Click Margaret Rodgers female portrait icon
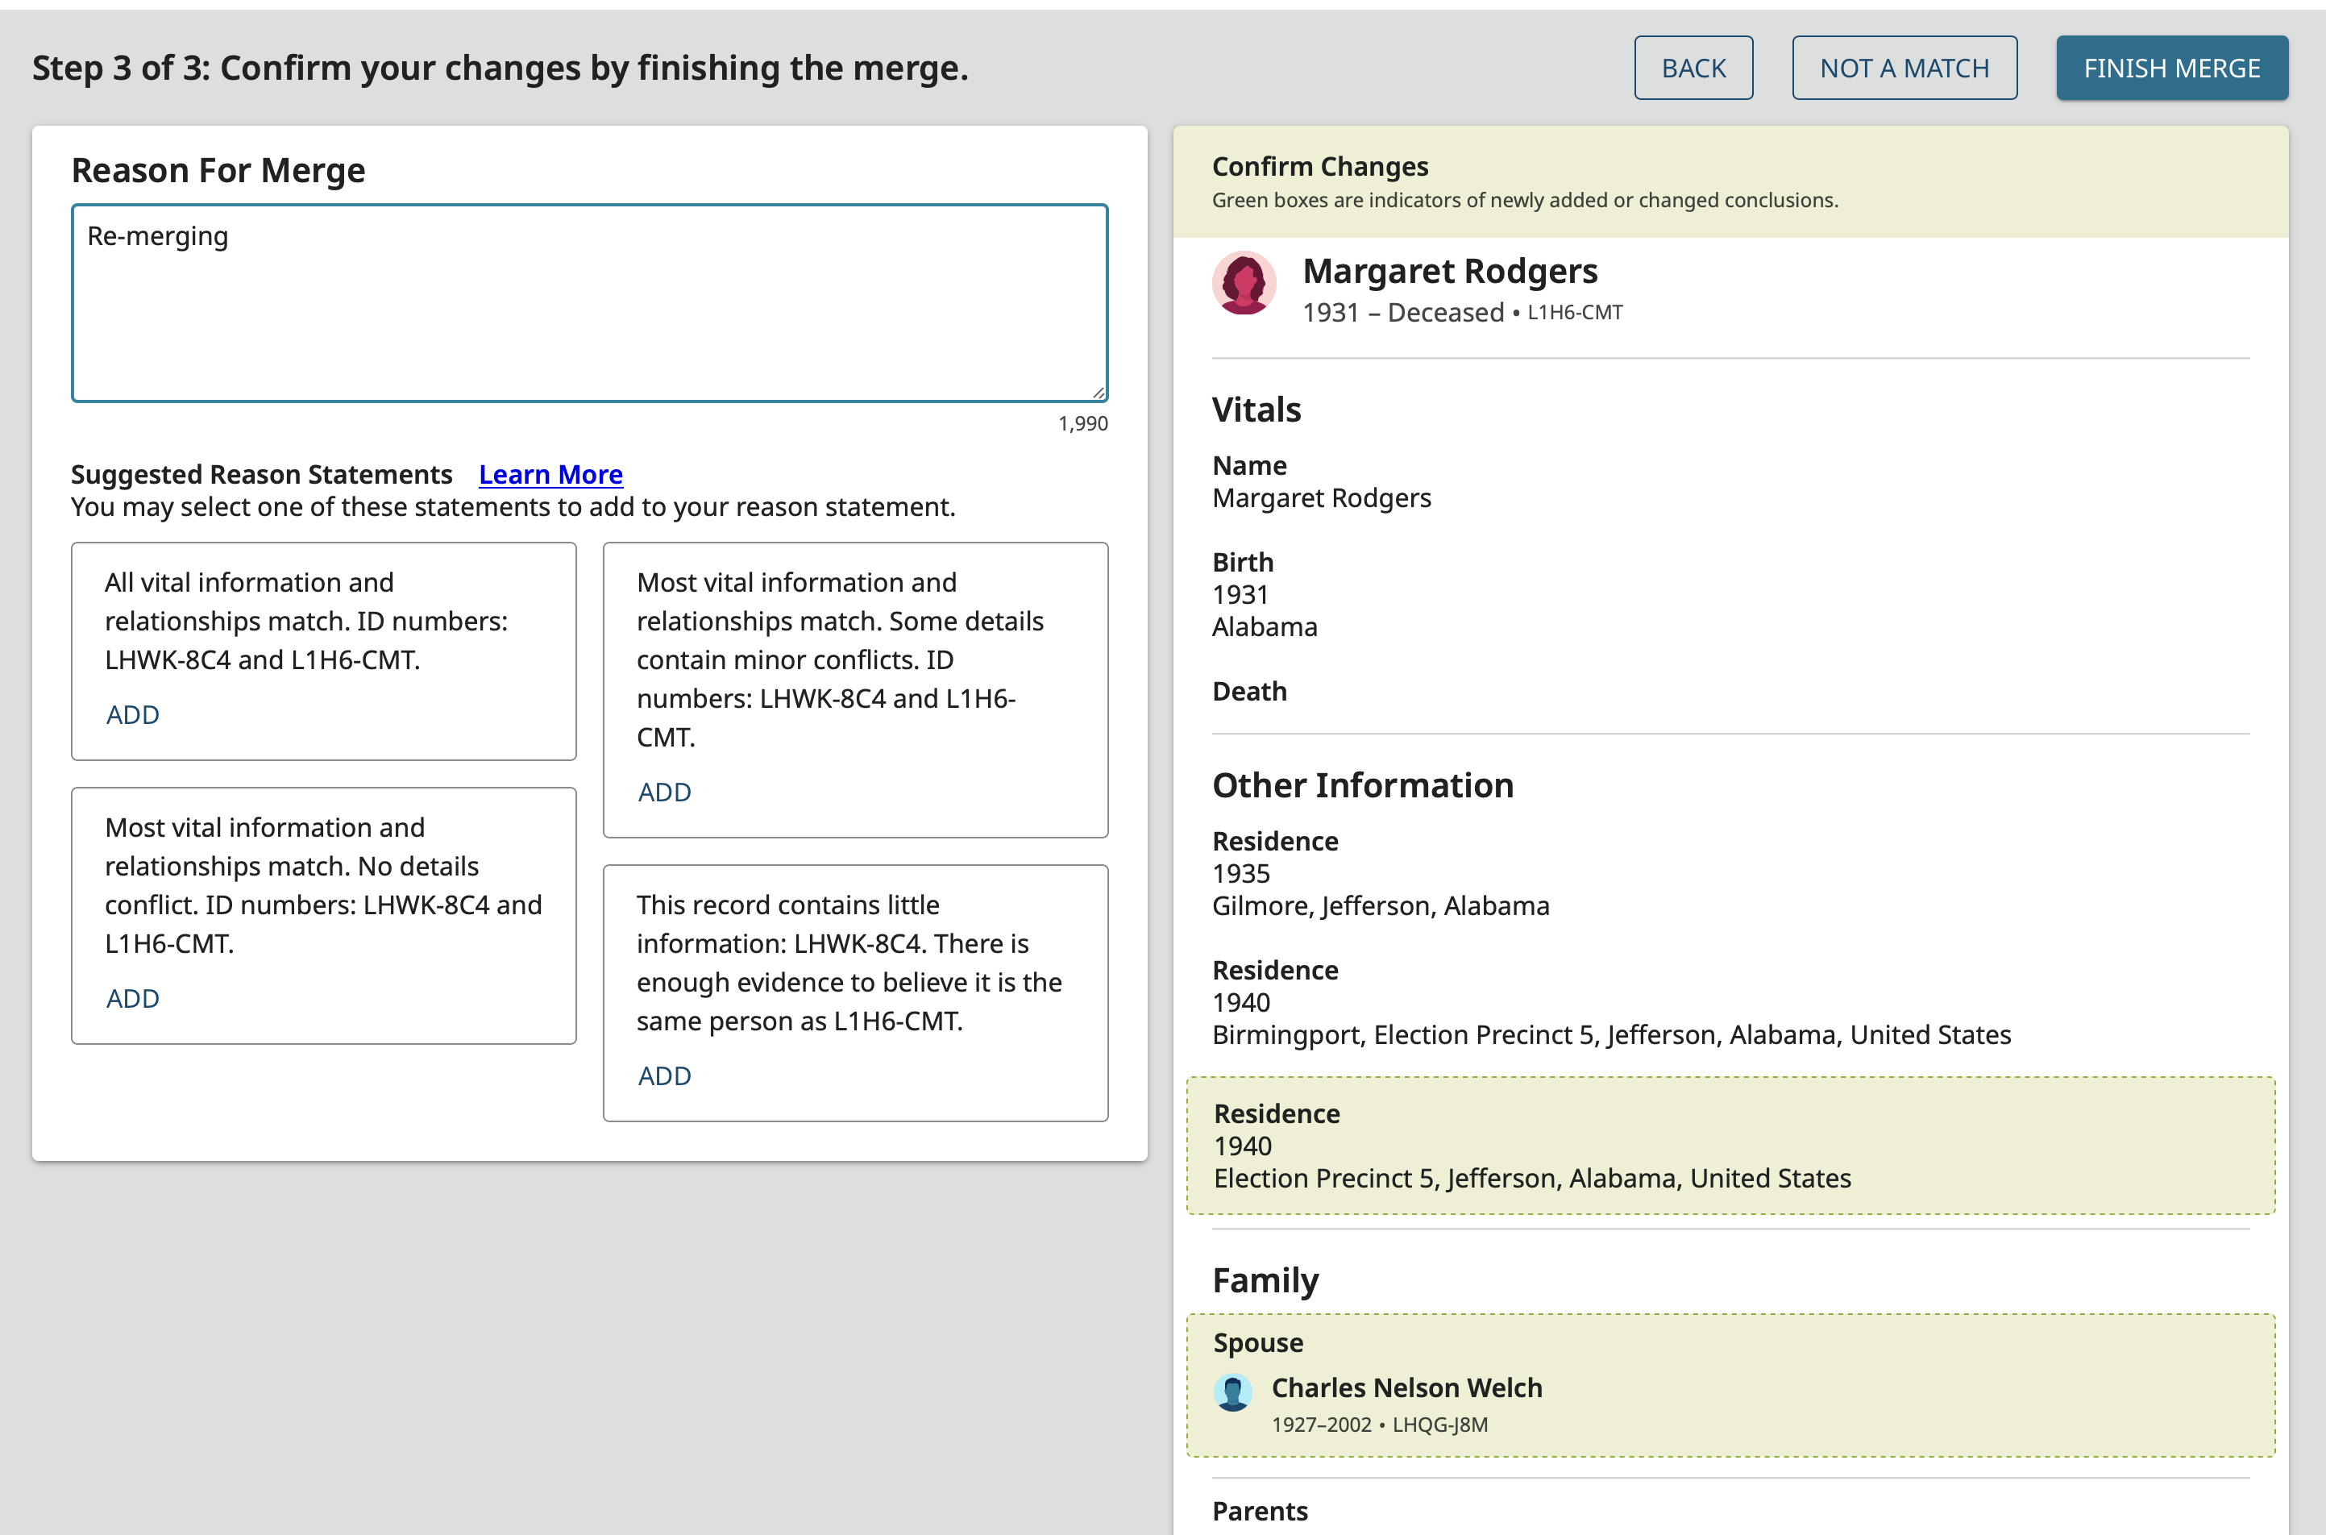 coord(1244,283)
